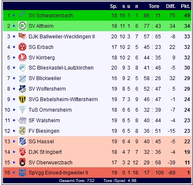
Task: Click the SG Erbach red crest
Action: click(22, 47)
